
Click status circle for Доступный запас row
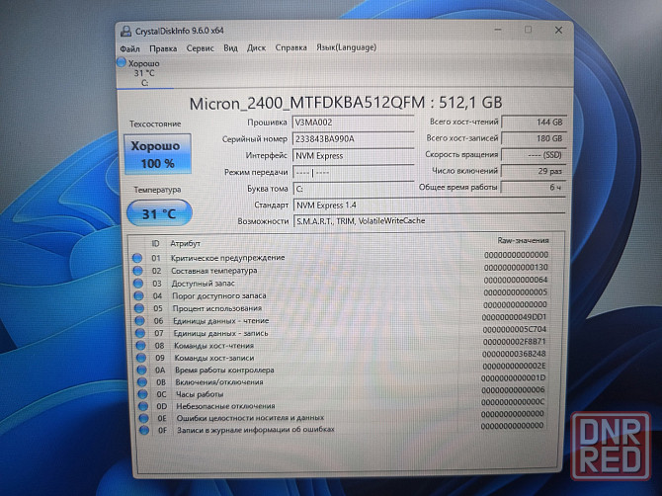(138, 284)
